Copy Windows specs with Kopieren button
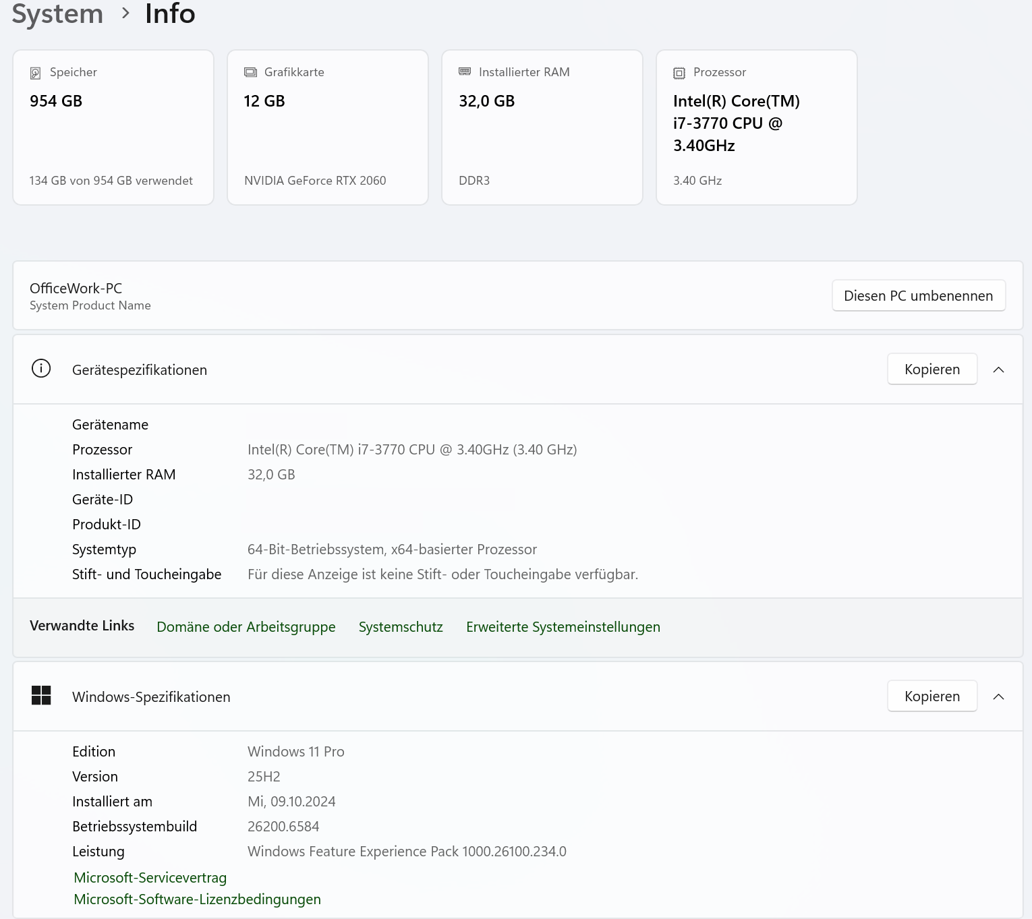Screen dimensions: 1032x919 coord(931,696)
